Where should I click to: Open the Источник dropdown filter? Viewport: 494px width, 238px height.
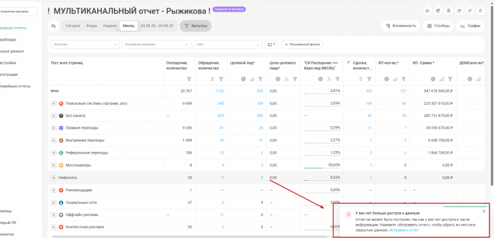tap(86, 44)
